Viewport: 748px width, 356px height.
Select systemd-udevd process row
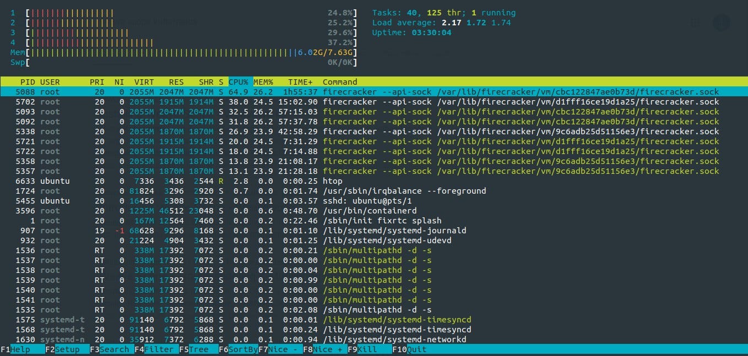coord(374,240)
